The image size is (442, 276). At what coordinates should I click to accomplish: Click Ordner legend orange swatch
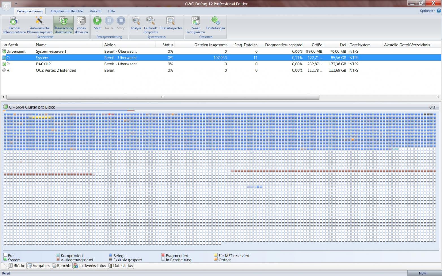(216, 259)
